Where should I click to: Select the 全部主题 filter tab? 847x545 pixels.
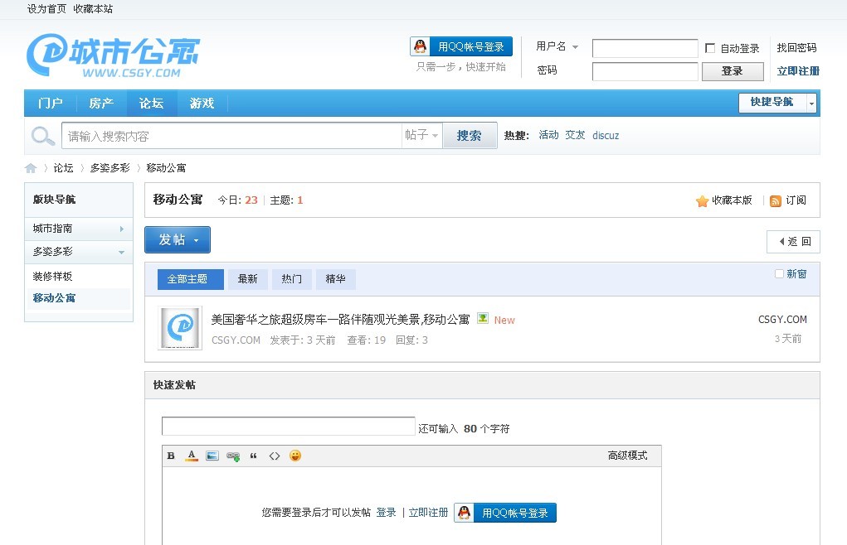click(190, 279)
